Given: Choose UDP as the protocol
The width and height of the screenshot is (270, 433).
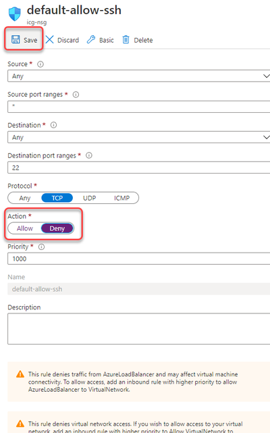Looking at the screenshot, I should (x=90, y=198).
